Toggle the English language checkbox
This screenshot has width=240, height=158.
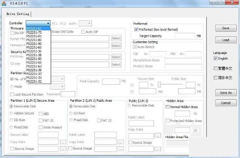[215, 58]
